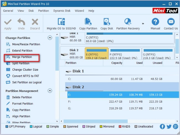Screen dimensions: 180x135
Task: Choose Merge Partition in sidebar
Action: pyautogui.click(x=22, y=57)
